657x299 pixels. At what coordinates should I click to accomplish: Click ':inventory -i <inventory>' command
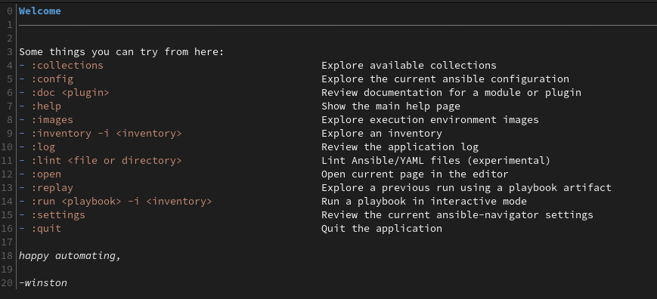[x=107, y=134]
